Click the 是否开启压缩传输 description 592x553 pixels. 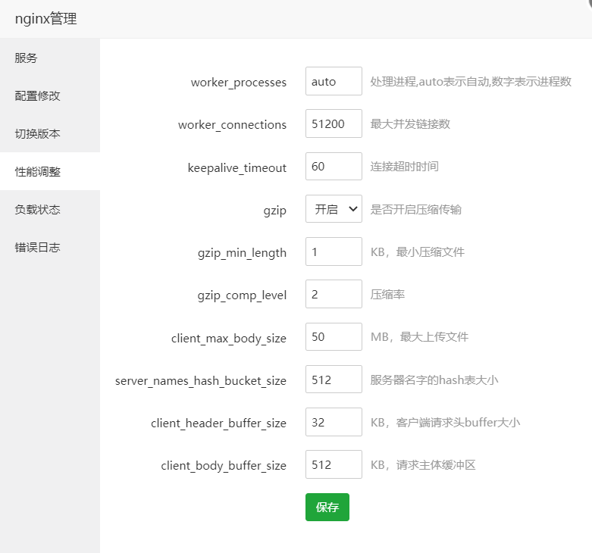tap(416, 209)
